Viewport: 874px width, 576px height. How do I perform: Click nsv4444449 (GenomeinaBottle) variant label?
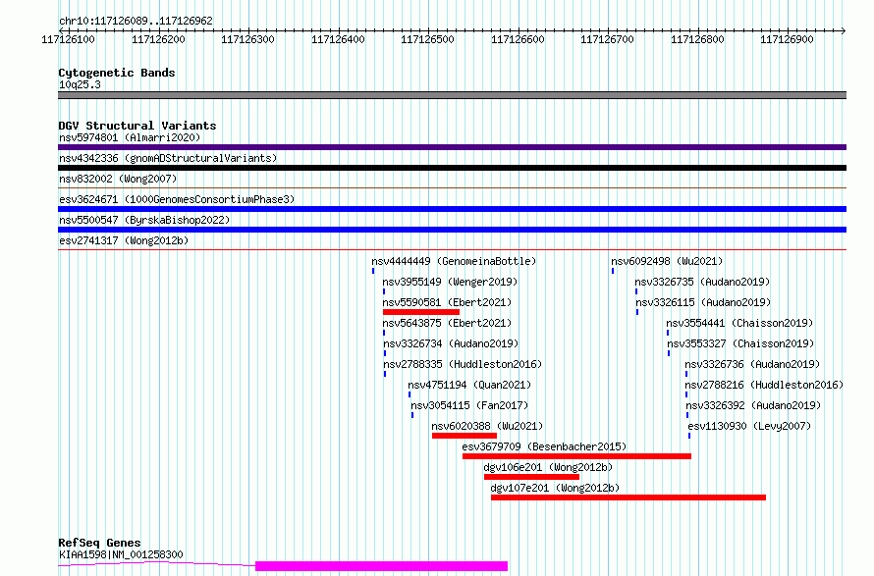454,261
